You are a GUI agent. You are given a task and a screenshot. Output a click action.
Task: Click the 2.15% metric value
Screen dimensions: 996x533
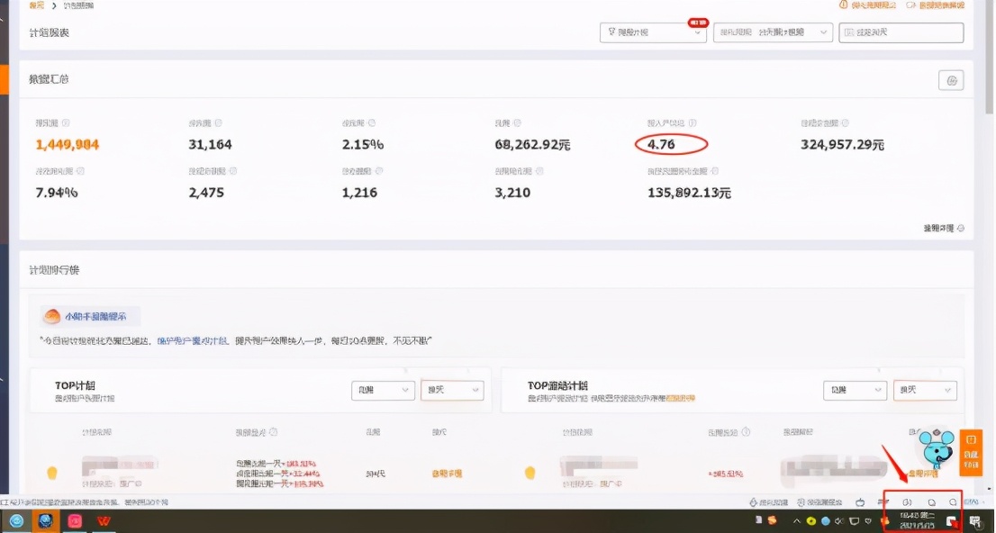[363, 145]
